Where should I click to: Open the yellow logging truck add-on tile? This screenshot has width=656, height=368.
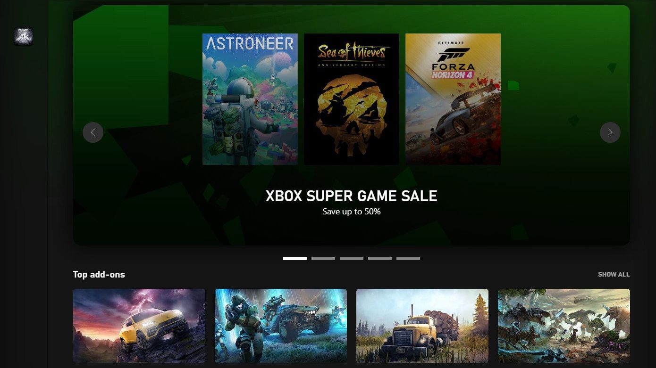[422, 326]
